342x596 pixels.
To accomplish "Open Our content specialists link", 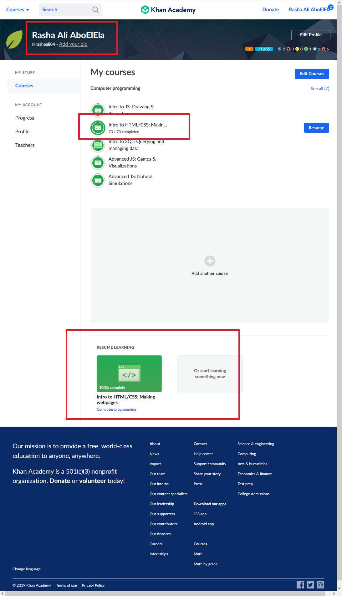I will (168, 494).
